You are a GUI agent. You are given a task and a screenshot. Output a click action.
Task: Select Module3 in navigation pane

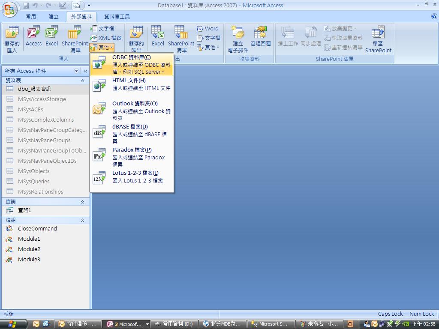[x=45, y=259]
